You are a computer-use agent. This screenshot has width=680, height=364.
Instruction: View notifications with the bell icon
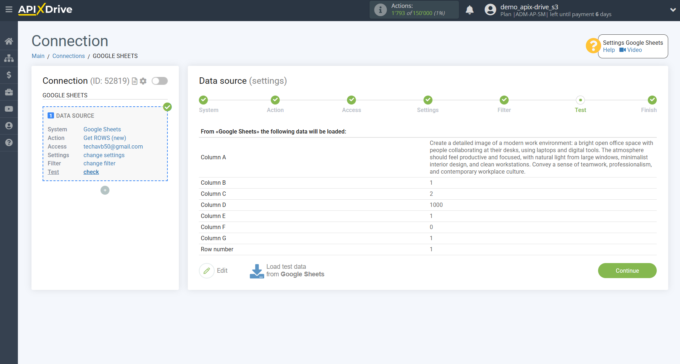(469, 10)
